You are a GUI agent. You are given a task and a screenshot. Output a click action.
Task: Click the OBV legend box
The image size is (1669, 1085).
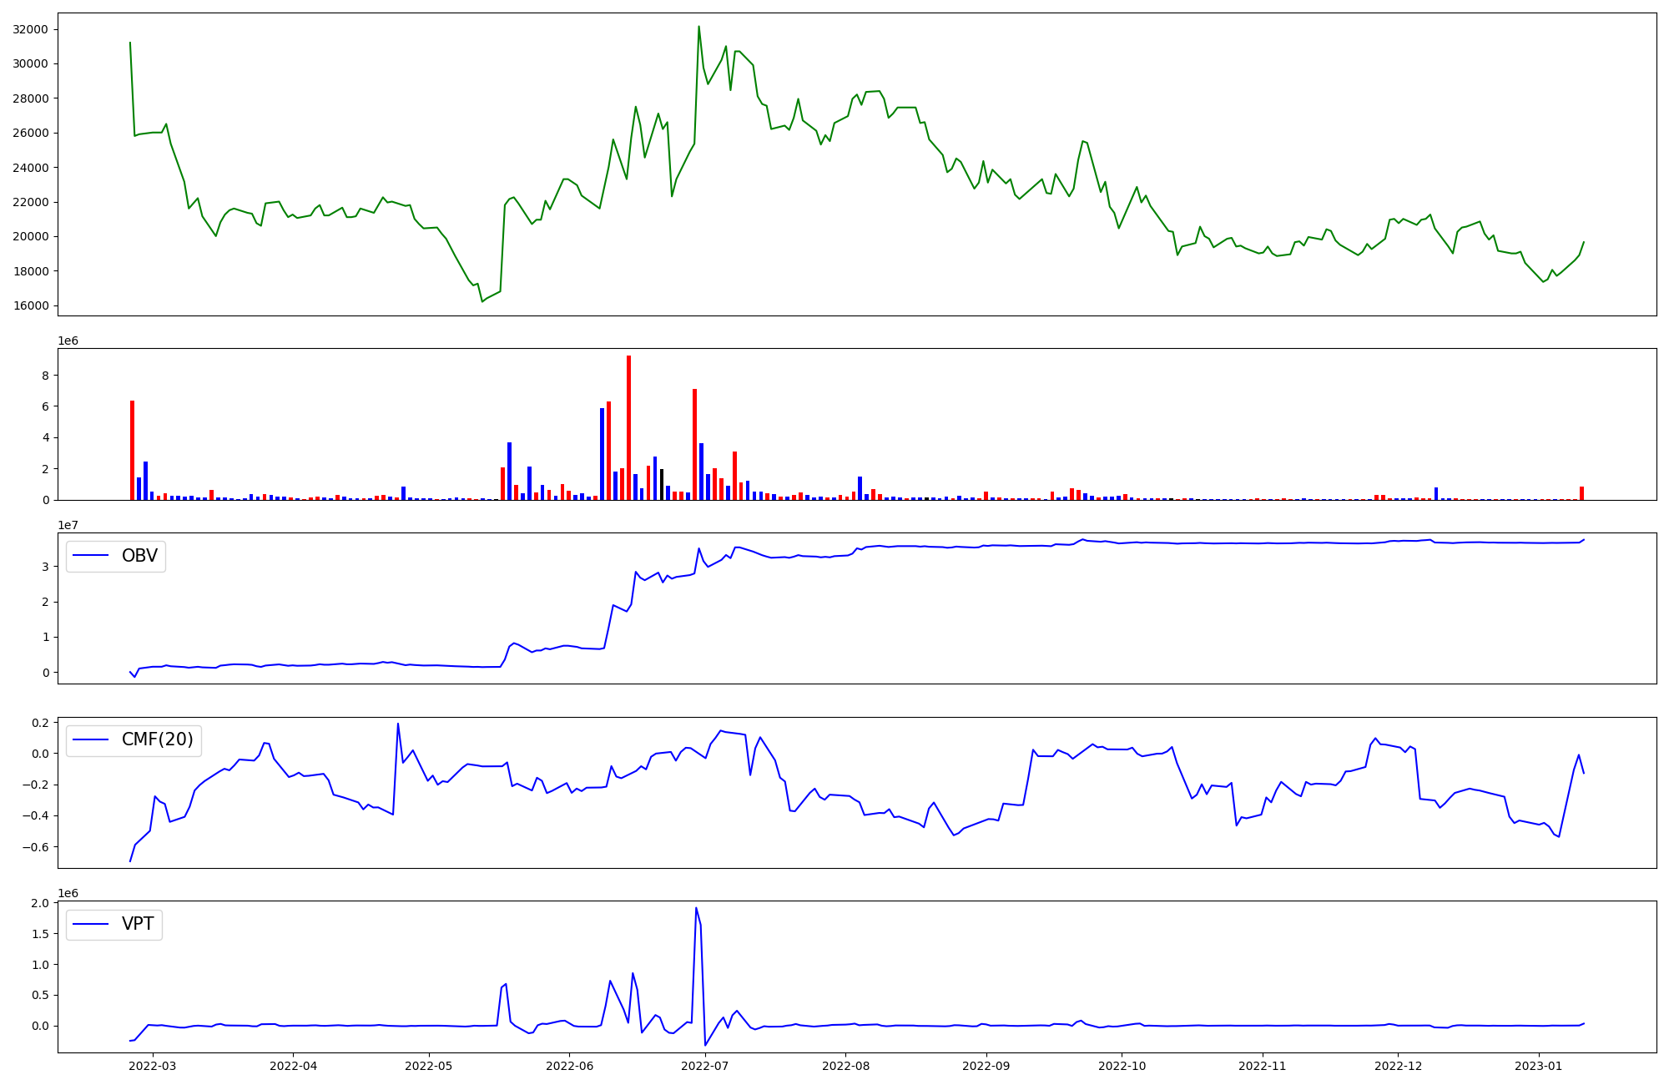click(116, 557)
